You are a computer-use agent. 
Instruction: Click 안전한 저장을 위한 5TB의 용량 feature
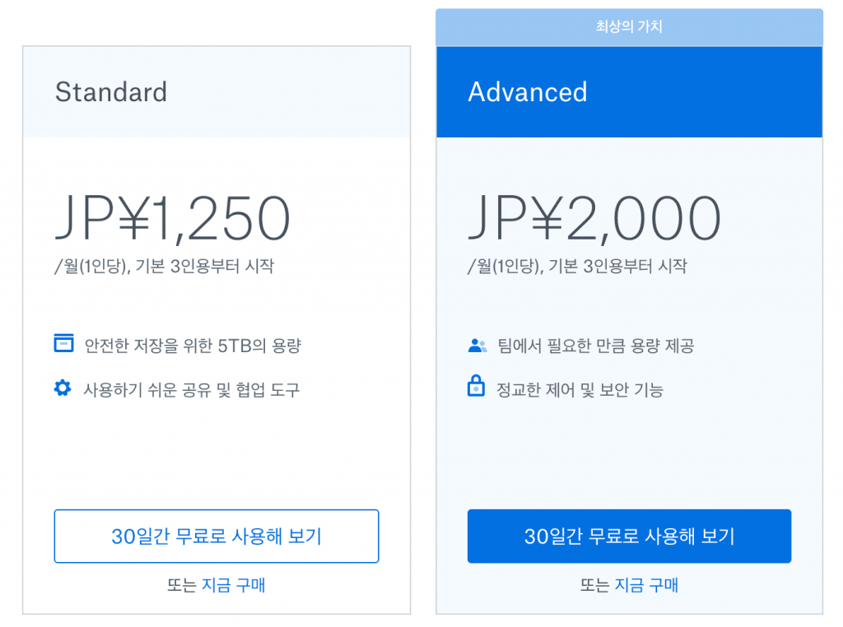click(x=193, y=345)
